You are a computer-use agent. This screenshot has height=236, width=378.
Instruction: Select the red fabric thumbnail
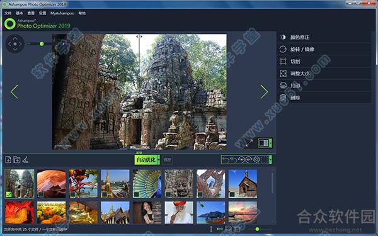coord(20,213)
